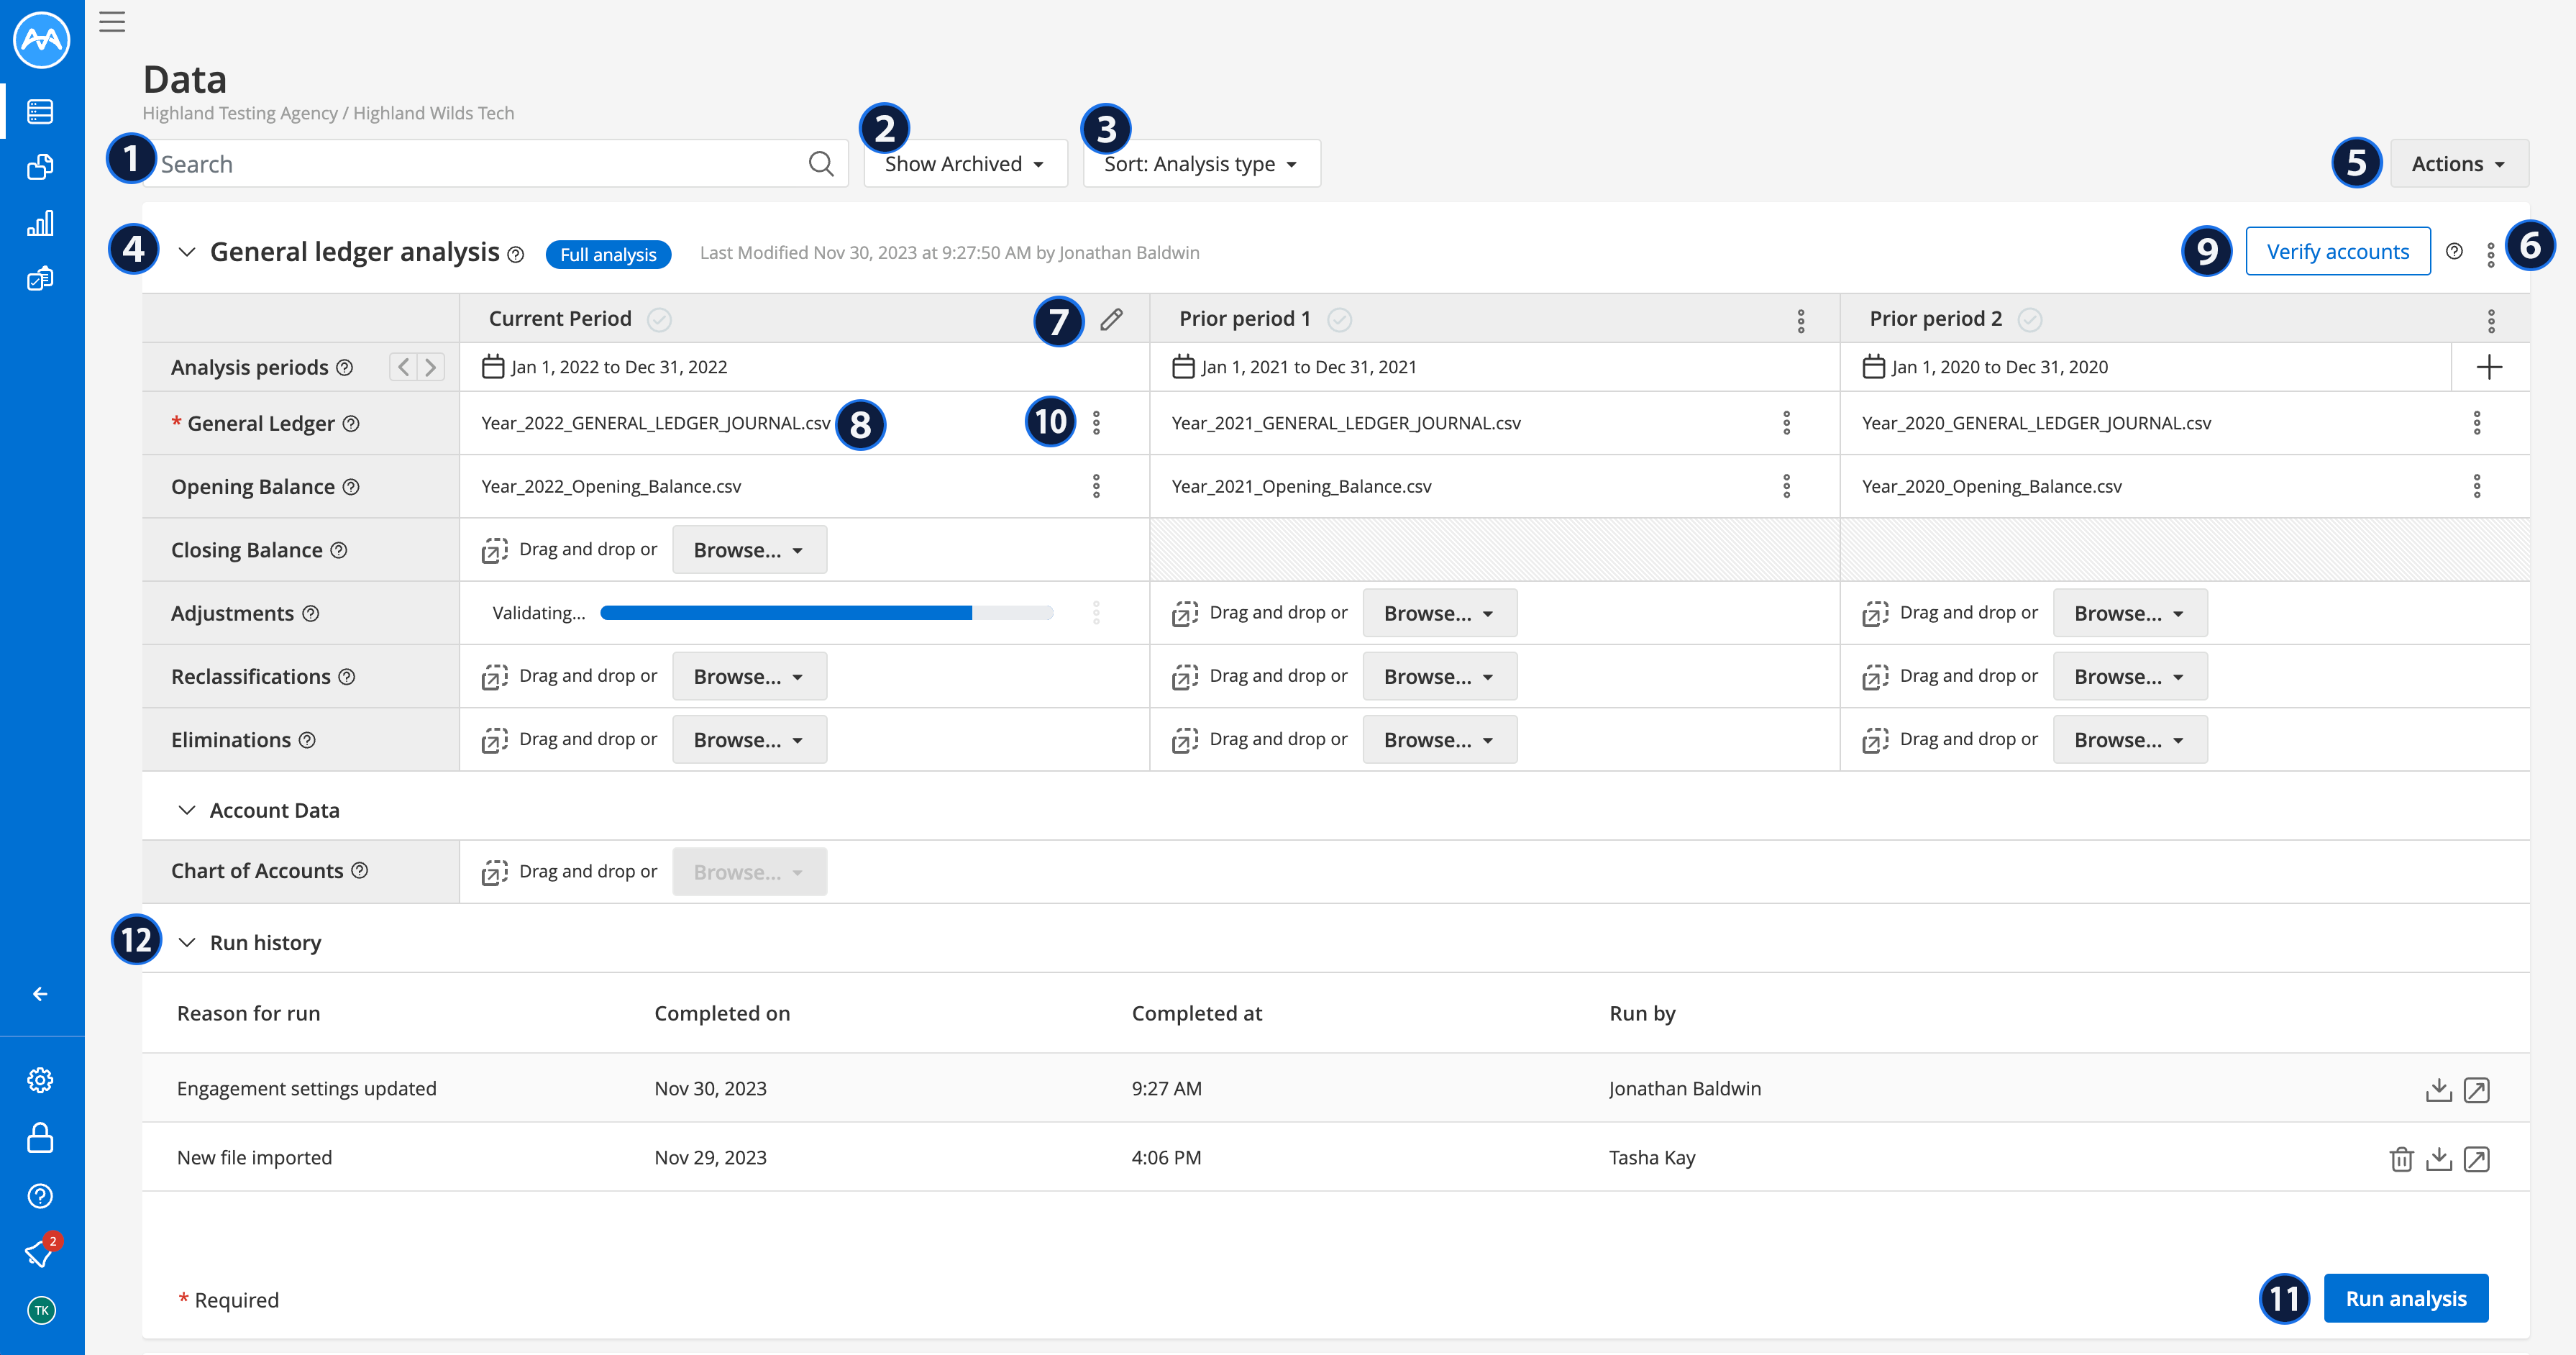Open Browse for Current Period Reclassifications
2576x1355 pixels.
click(x=749, y=677)
